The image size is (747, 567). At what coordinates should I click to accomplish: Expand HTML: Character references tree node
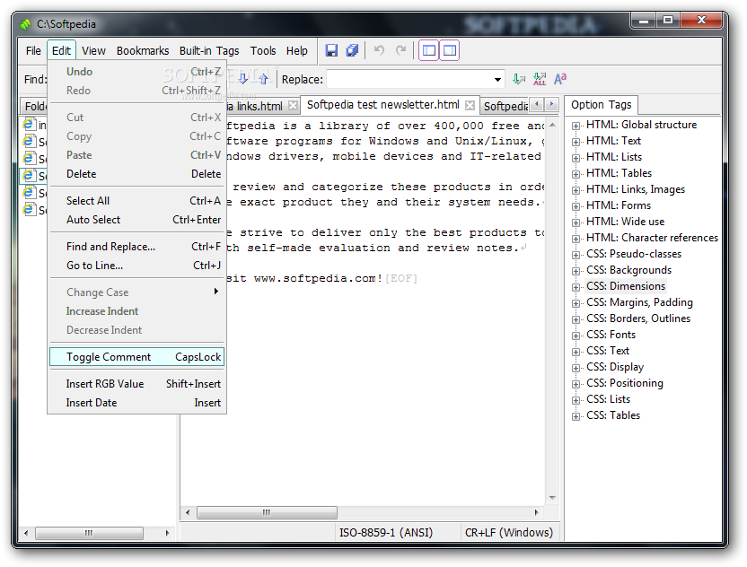pyautogui.click(x=576, y=239)
